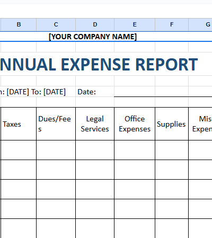Click the Date: label cell
The width and height of the screenshot is (212, 238).
coord(95,92)
